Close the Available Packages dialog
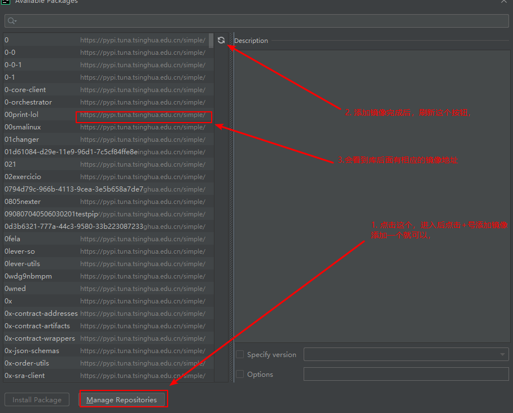This screenshot has height=413, width=513. coord(504,1)
